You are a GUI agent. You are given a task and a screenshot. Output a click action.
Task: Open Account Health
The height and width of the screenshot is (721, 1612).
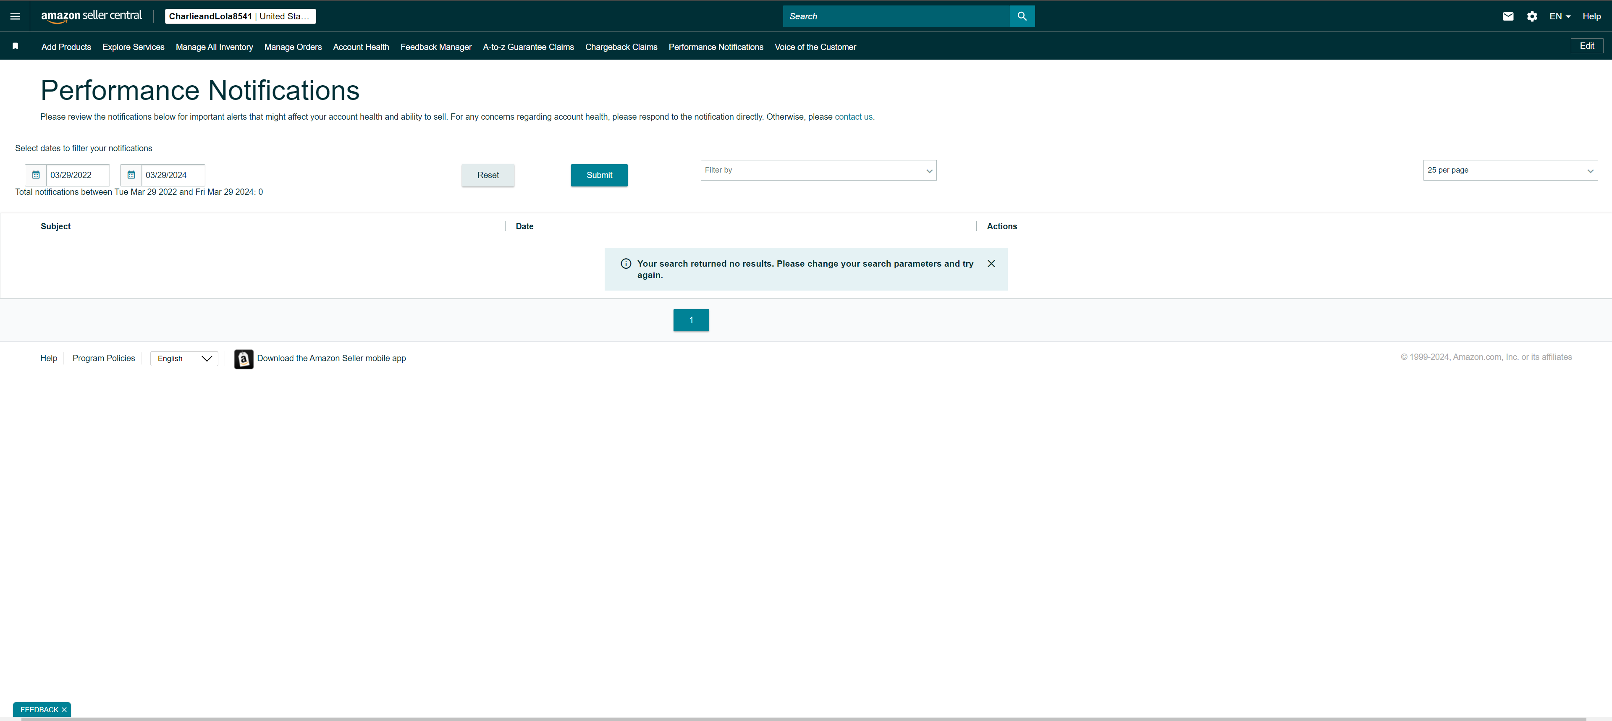(361, 47)
